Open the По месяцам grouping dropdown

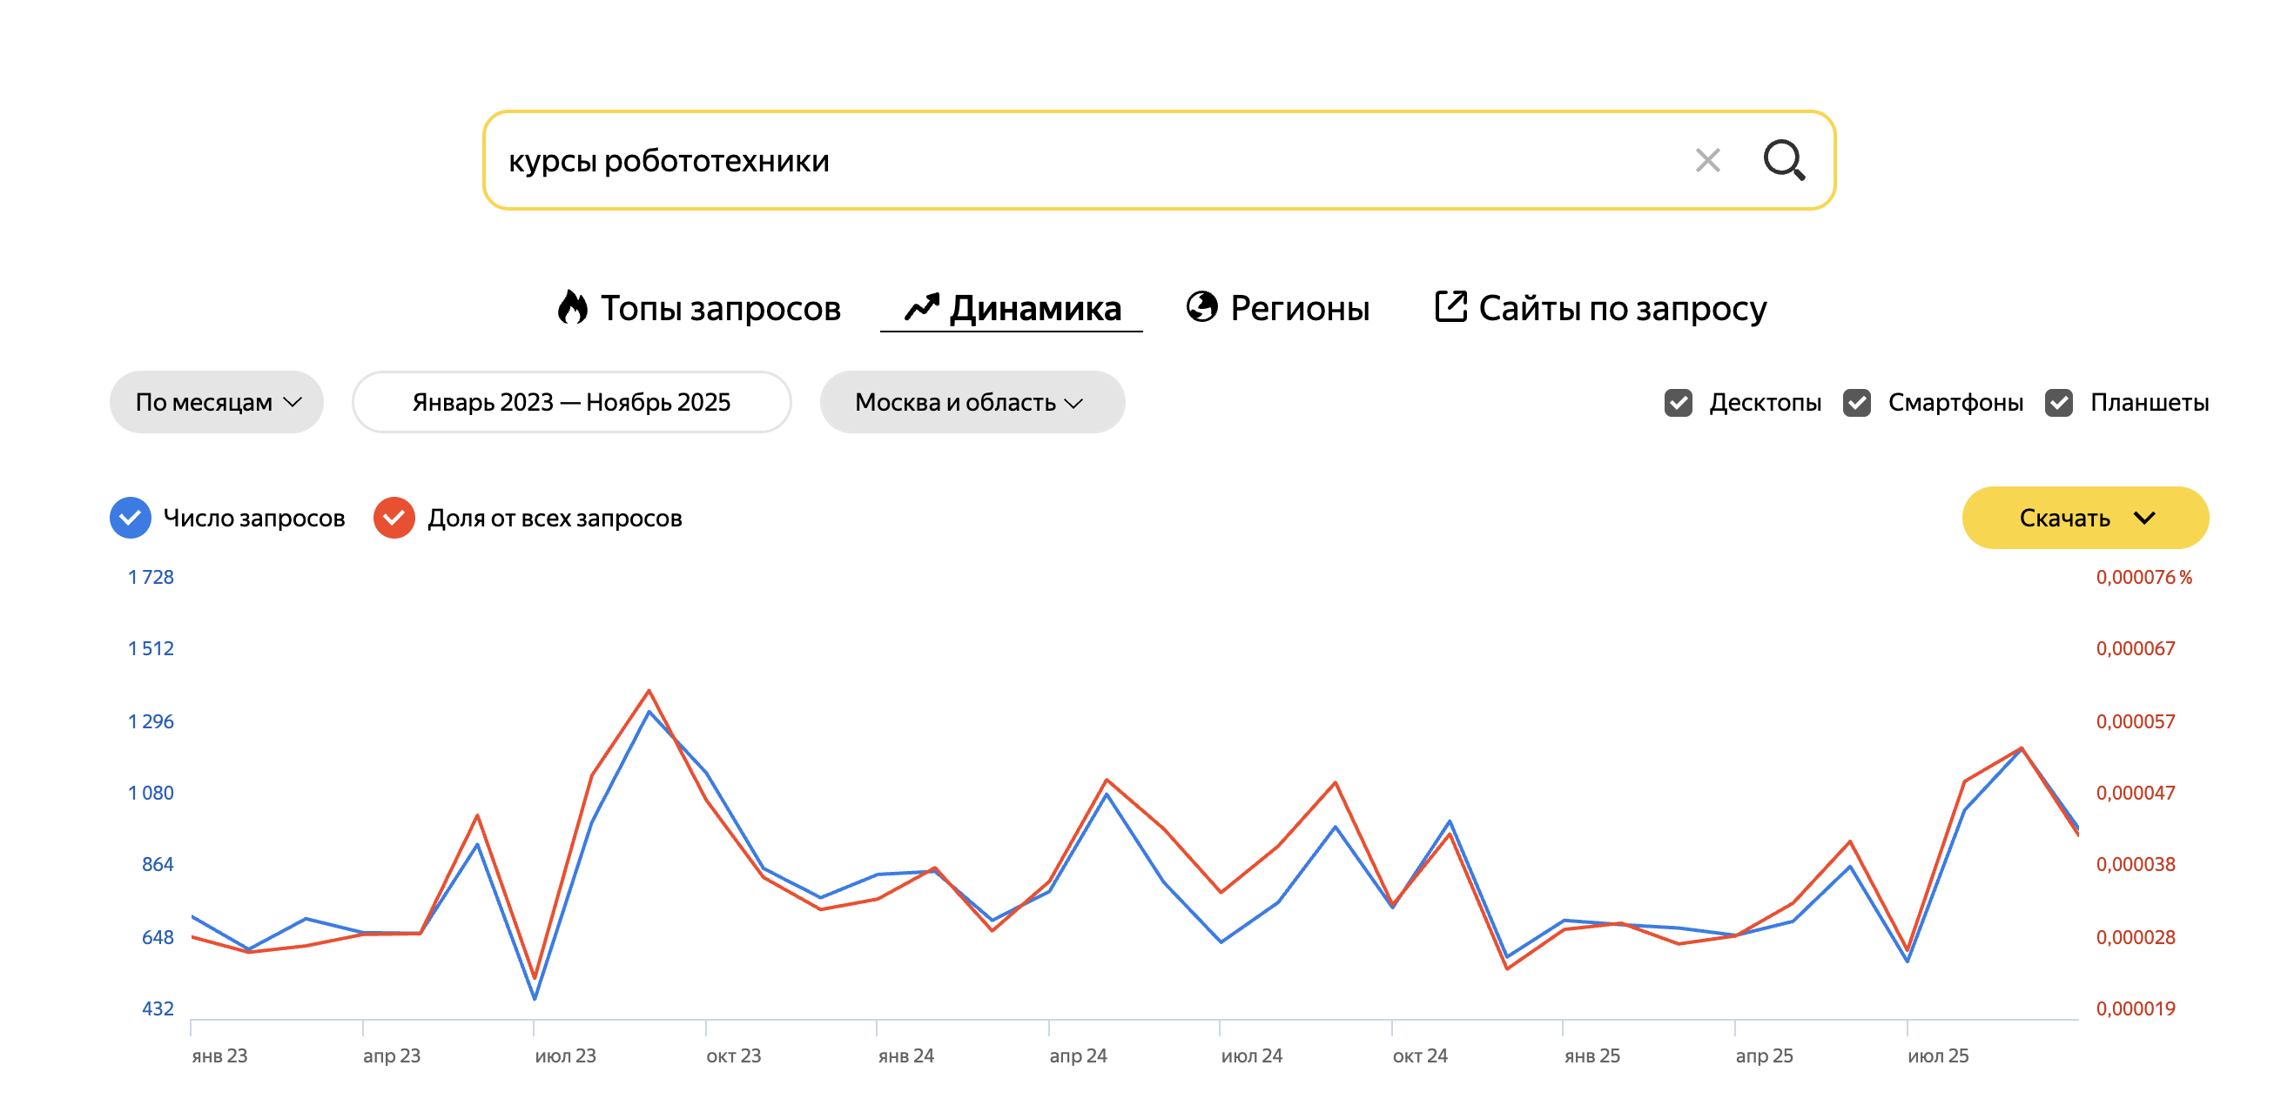coord(217,403)
